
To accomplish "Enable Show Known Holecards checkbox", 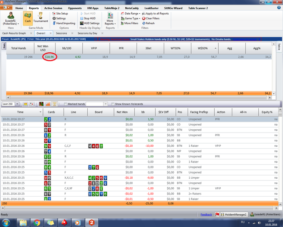I will click(113, 104).
